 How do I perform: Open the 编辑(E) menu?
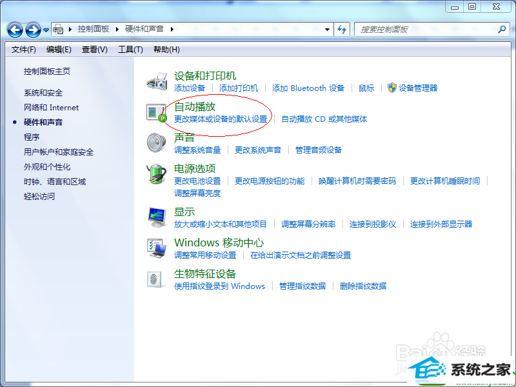click(x=59, y=50)
